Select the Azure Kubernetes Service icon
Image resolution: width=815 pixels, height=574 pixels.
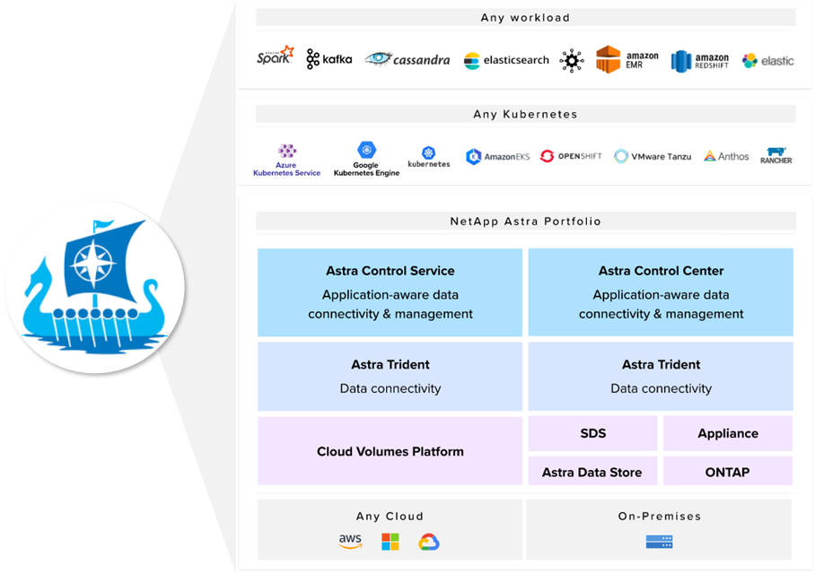pyautogui.click(x=287, y=151)
